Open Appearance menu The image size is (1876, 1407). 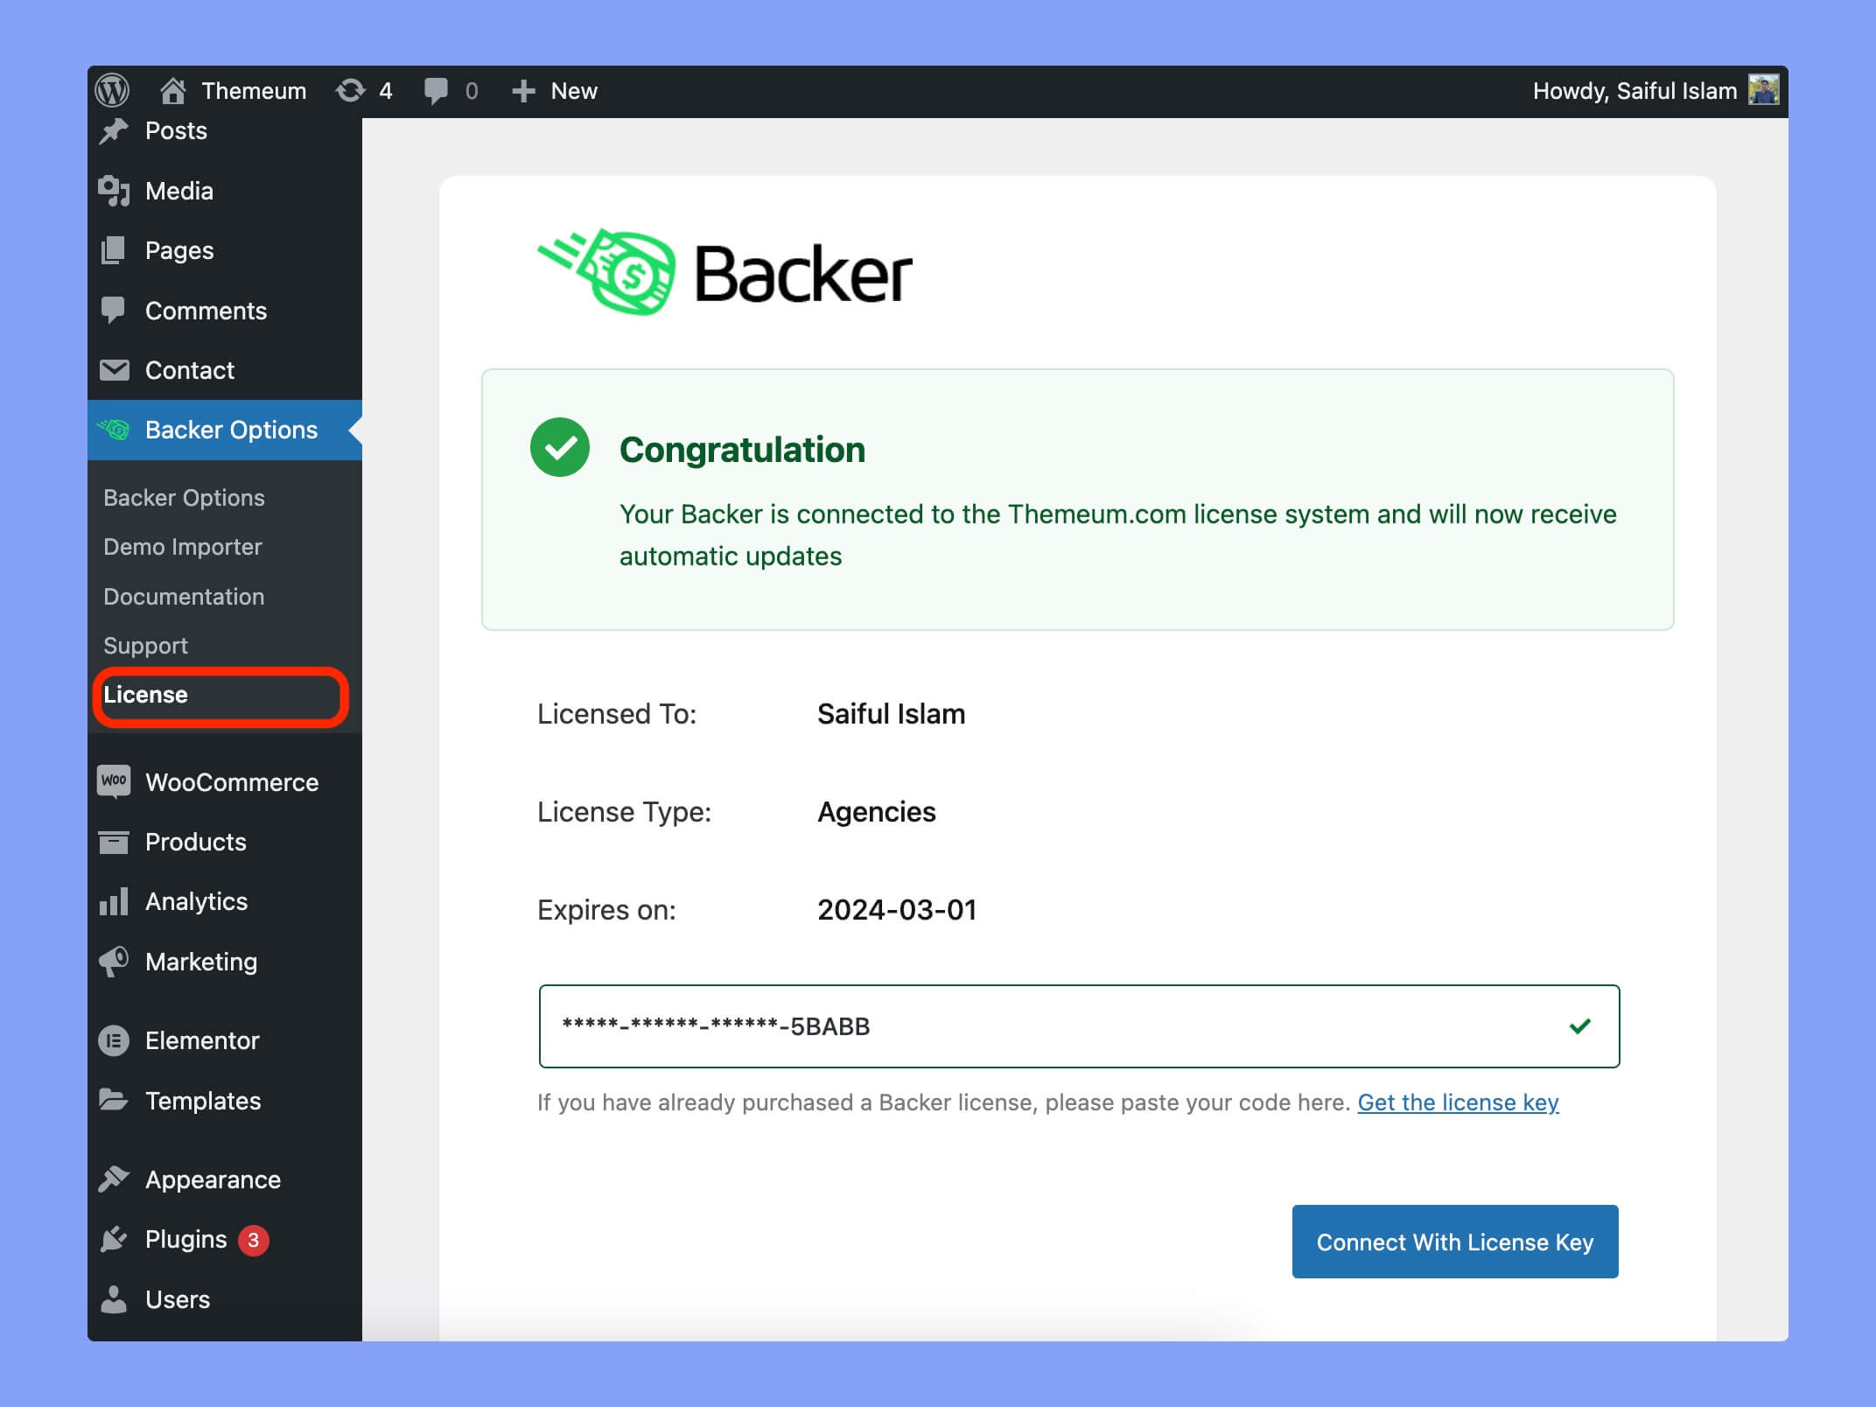(225, 1179)
